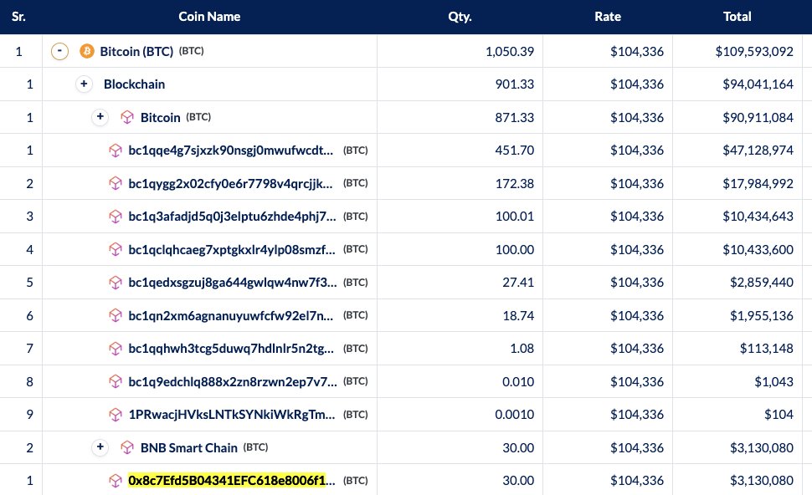Image resolution: width=812 pixels, height=495 pixels.
Task: Select the total $10,433,600
Action: 758,249
